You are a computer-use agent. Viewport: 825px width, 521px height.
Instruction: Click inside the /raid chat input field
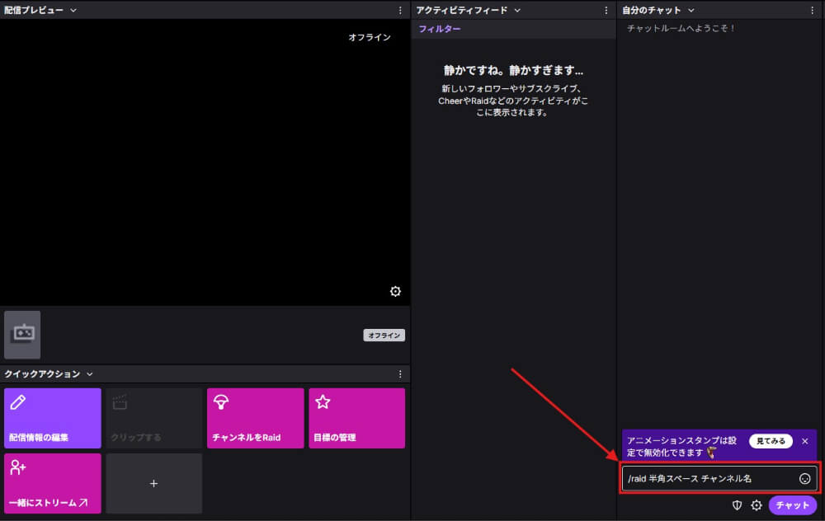[709, 478]
